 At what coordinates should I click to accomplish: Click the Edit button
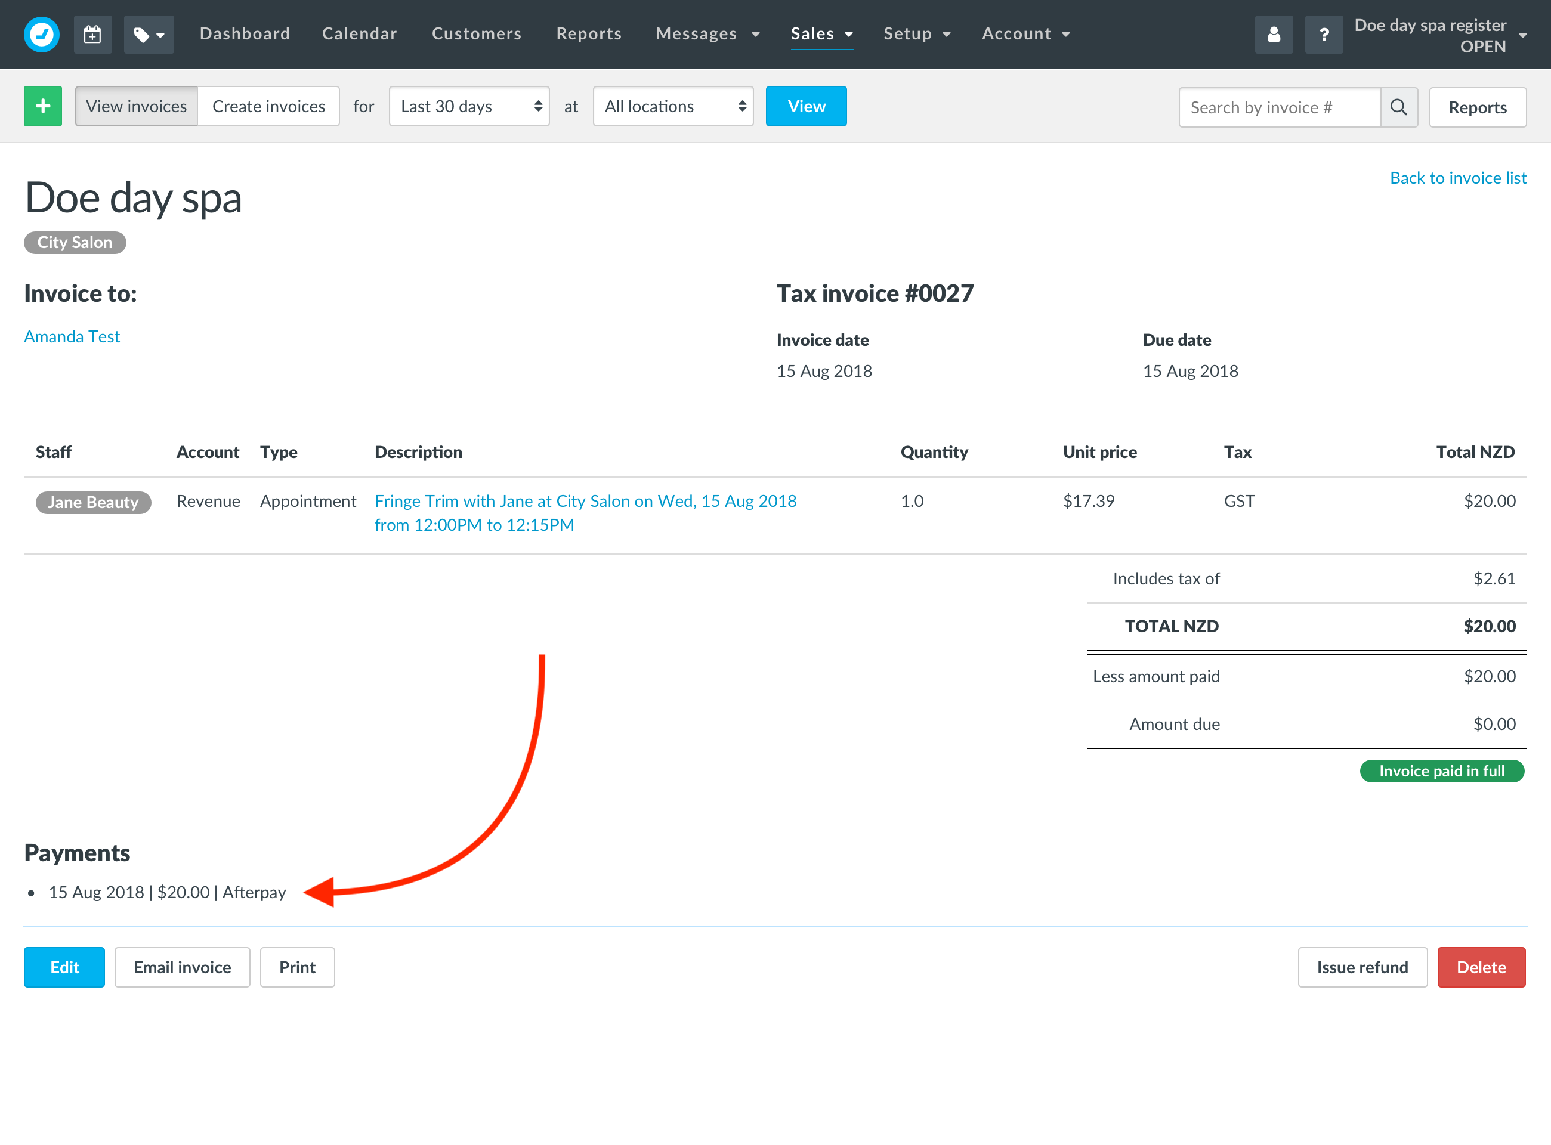click(x=64, y=967)
